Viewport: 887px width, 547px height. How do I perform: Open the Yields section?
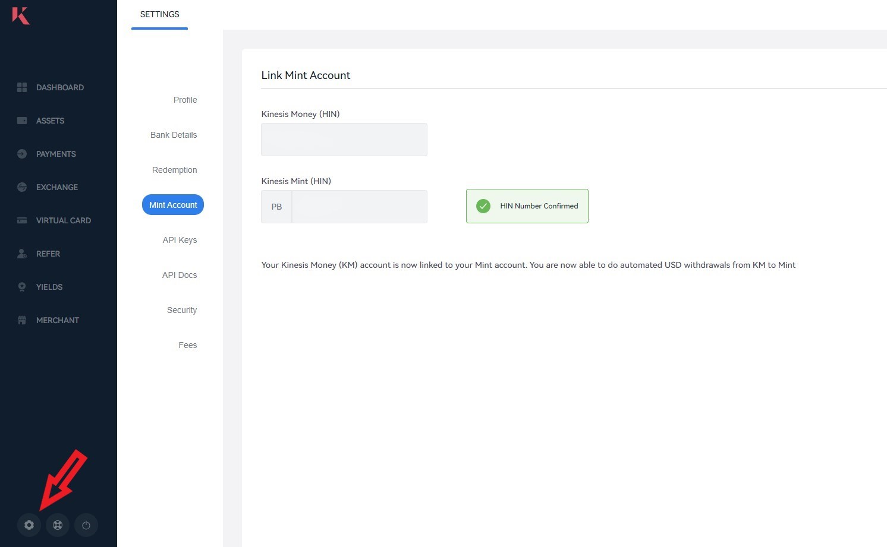[49, 287]
